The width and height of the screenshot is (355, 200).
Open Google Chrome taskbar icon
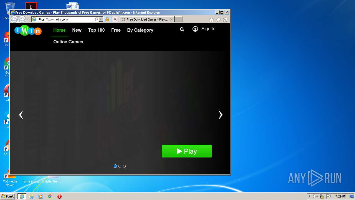pos(50,196)
